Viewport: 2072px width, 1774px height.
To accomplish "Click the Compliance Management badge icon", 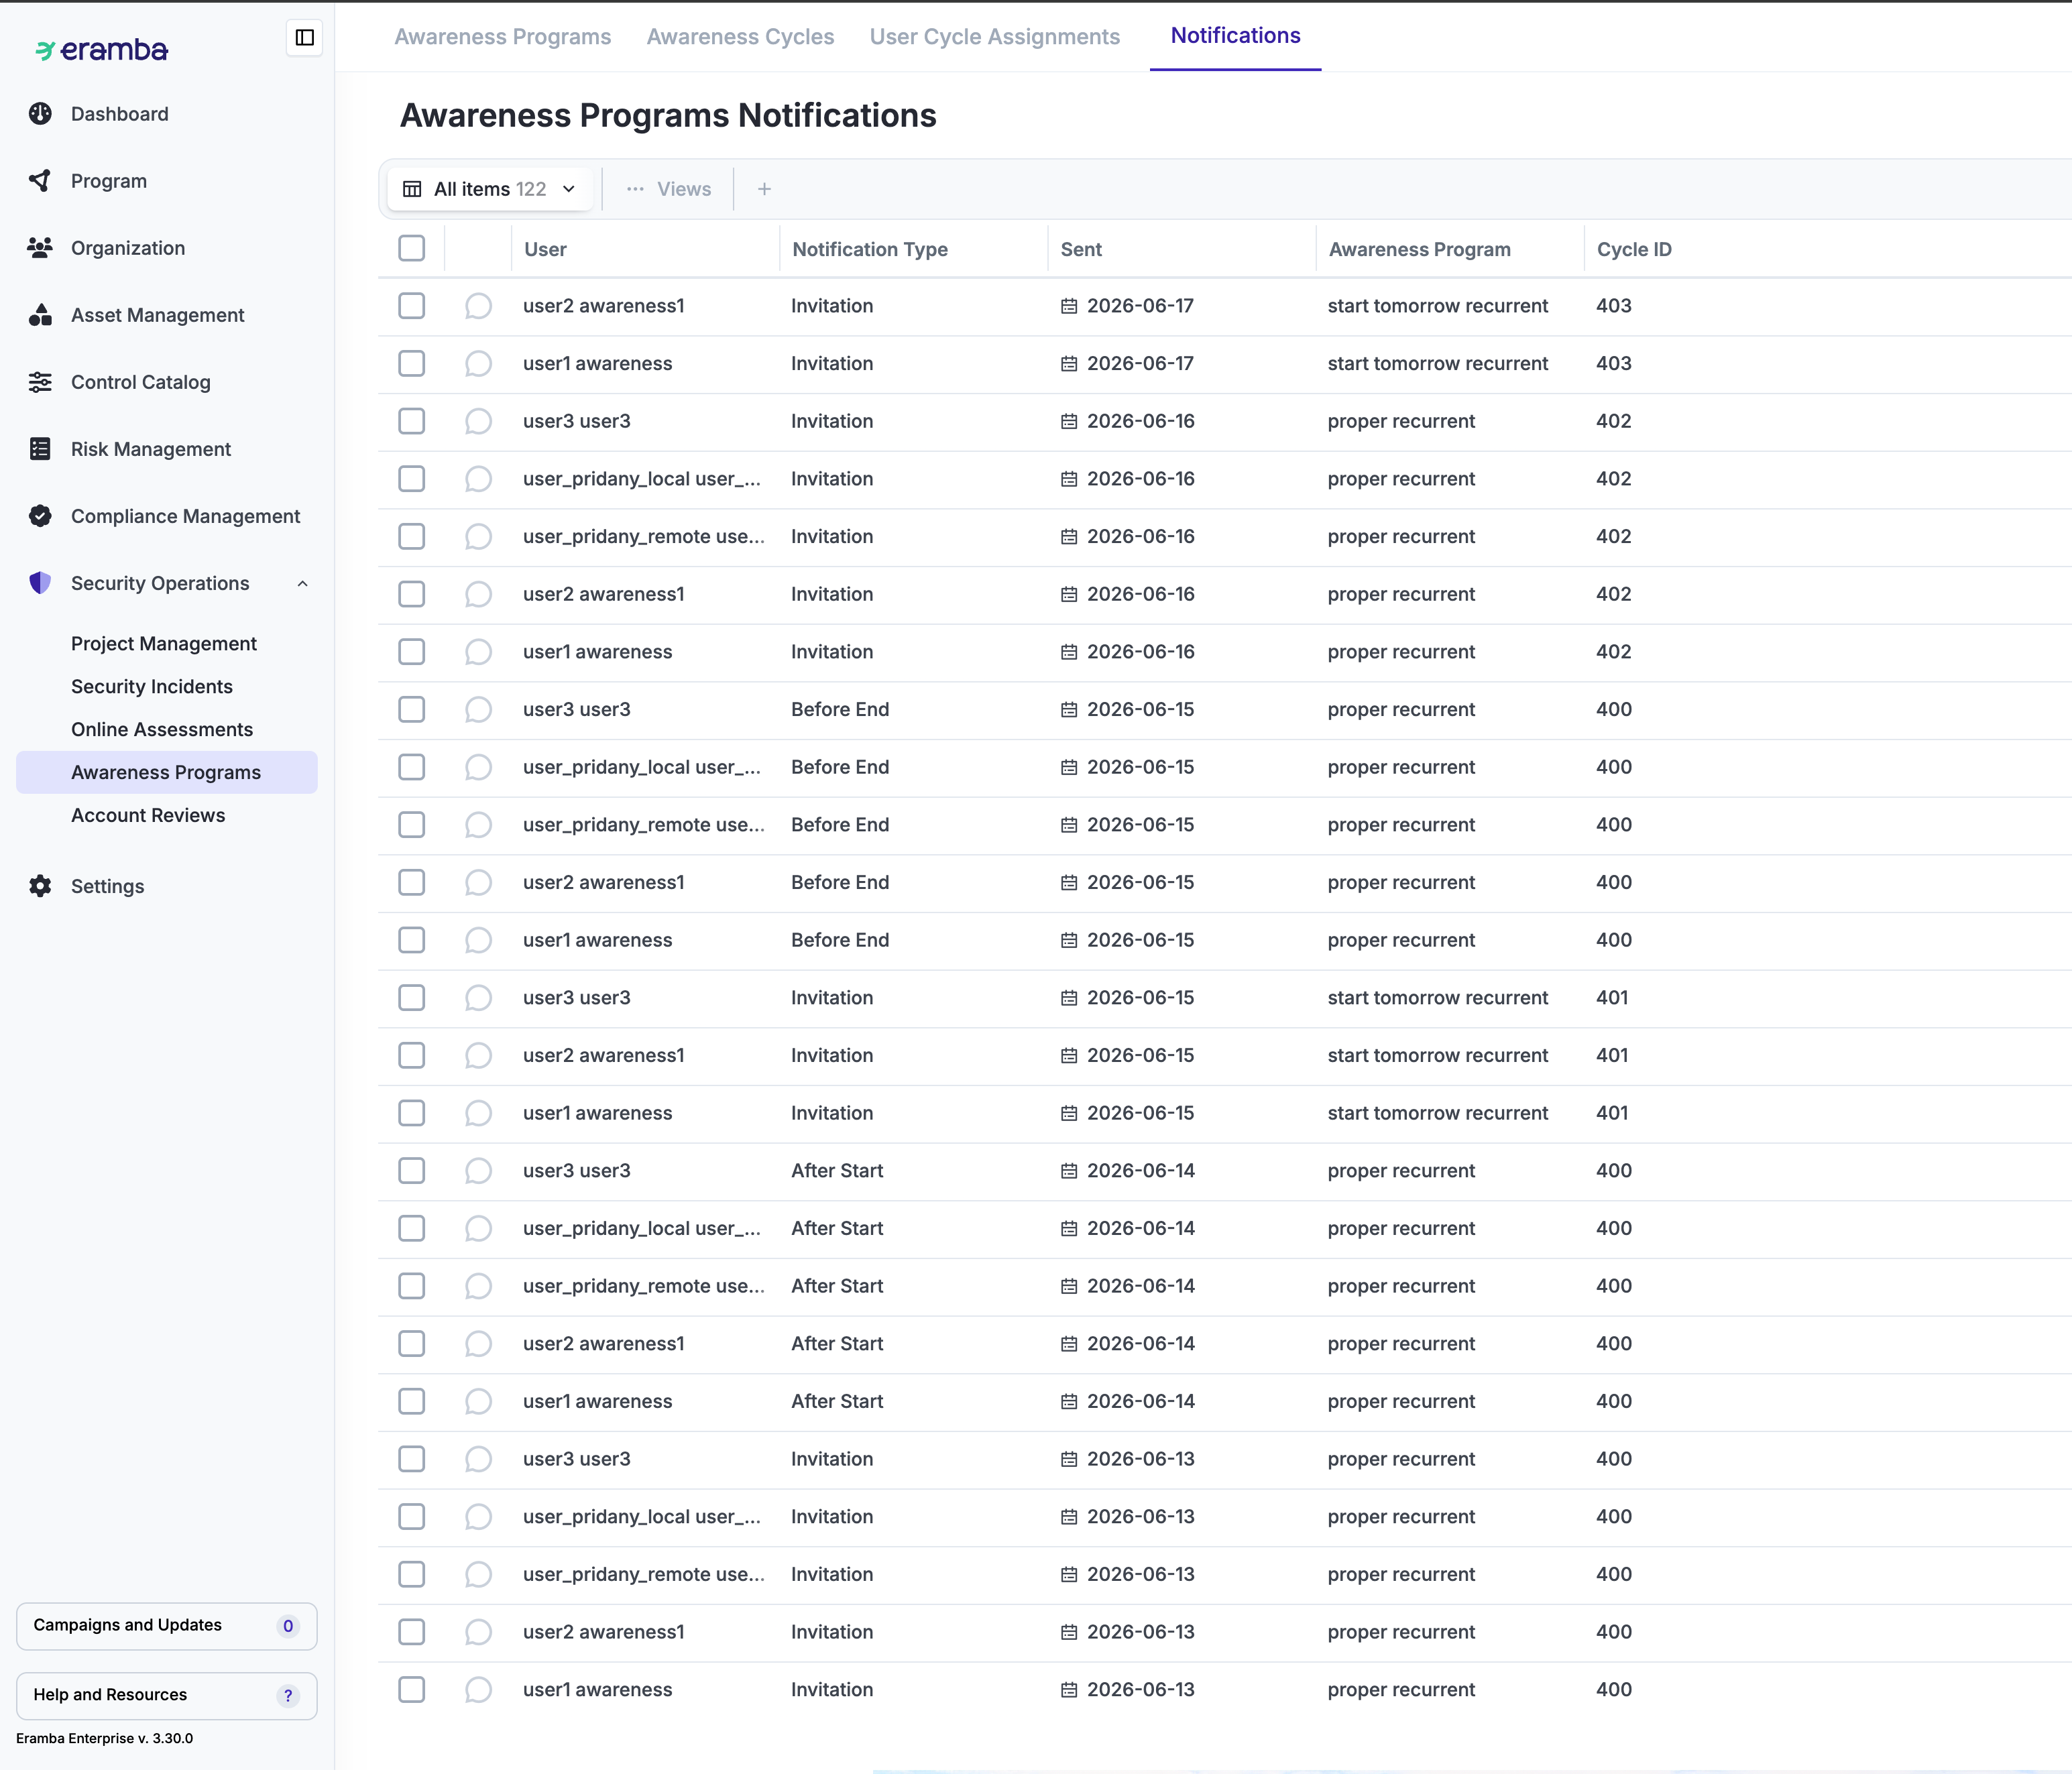I will coord(40,516).
